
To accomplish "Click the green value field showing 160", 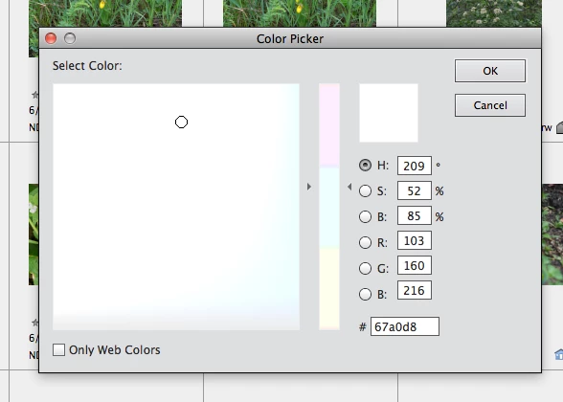I will (415, 265).
